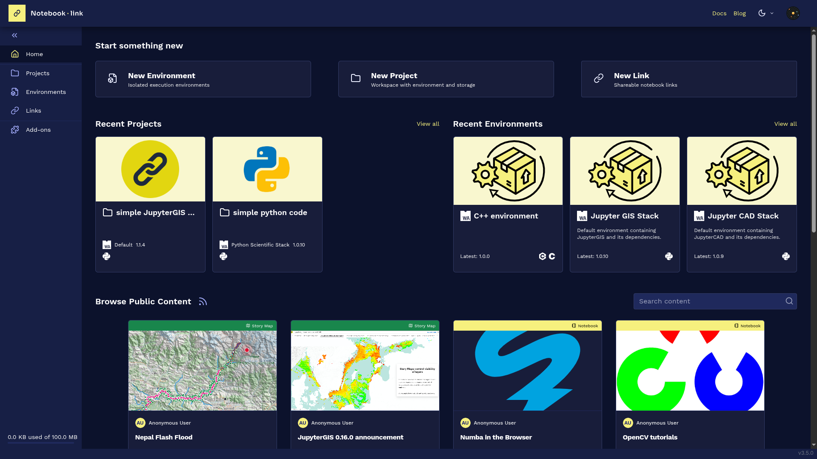Click the Numba in the Browser title

(496, 437)
